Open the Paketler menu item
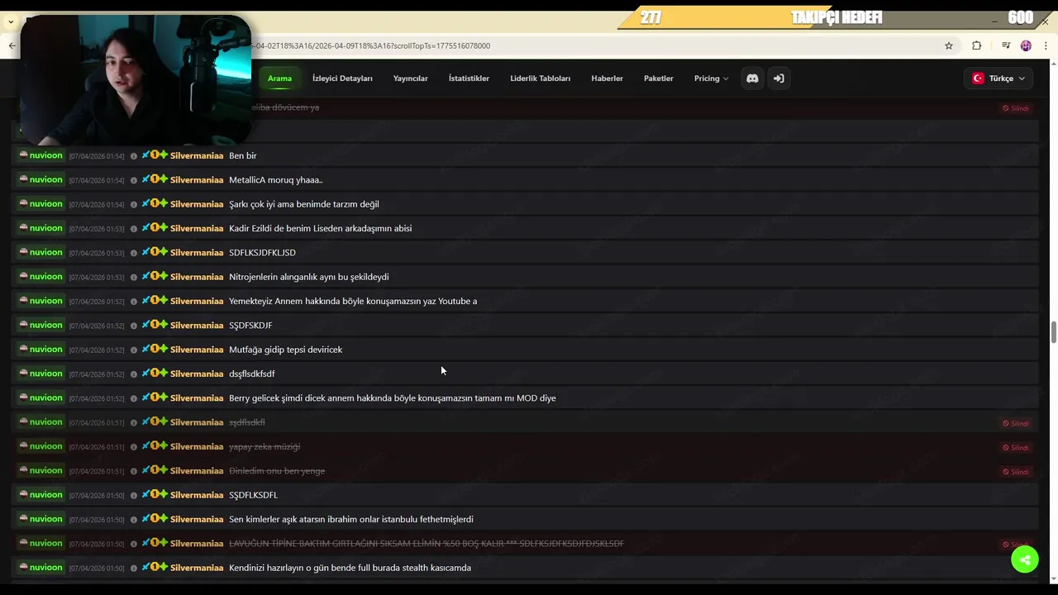Viewport: 1058px width, 595px height. click(659, 79)
